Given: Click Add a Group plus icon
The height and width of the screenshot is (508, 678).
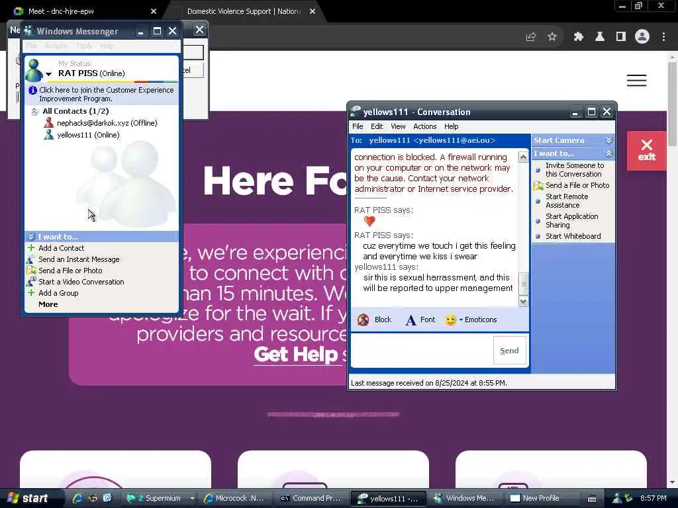Looking at the screenshot, I should [x=31, y=293].
